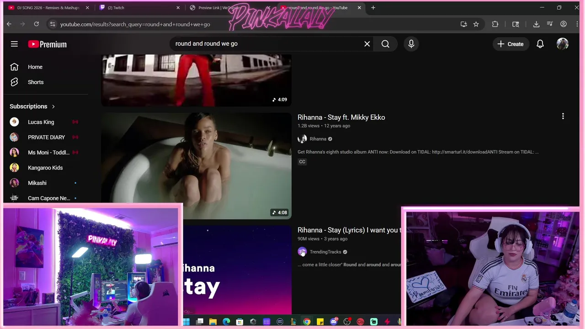Open the account avatar menu
The height and width of the screenshot is (329, 585).
pos(563,44)
